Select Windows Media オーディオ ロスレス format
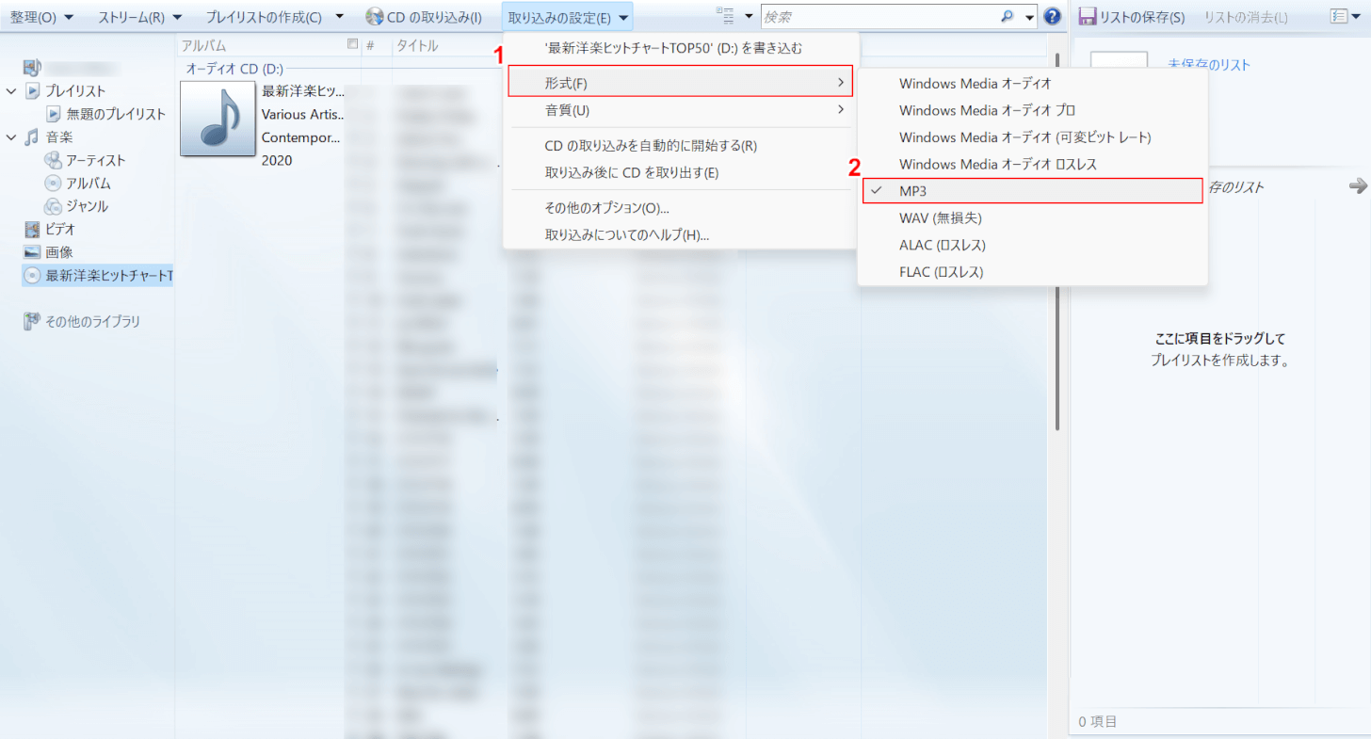This screenshot has height=739, width=1371. tap(1033, 164)
